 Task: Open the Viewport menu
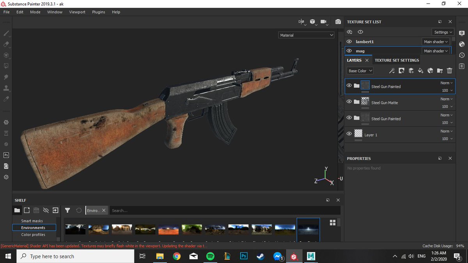(77, 12)
